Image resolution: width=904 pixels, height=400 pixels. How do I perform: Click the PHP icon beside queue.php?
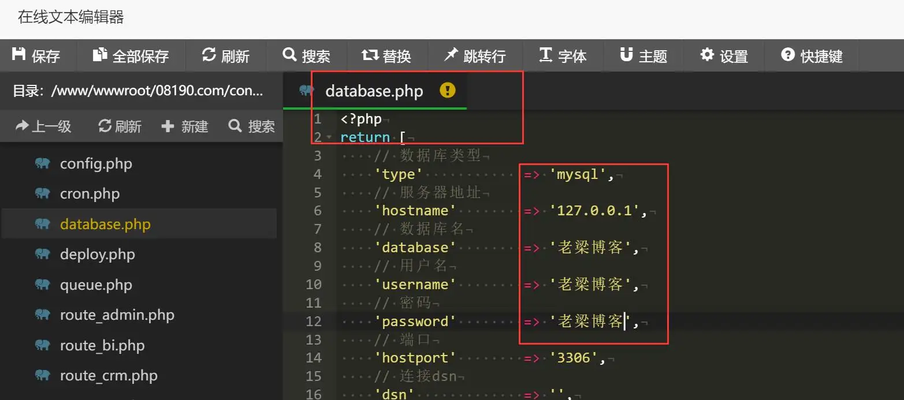click(42, 285)
